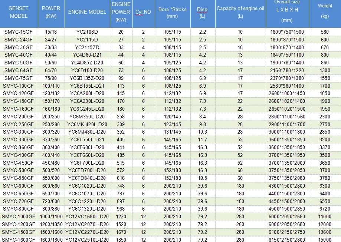Select the SMYC-24GF row label
The height and width of the screenshot is (242, 341).
(x=19, y=40)
